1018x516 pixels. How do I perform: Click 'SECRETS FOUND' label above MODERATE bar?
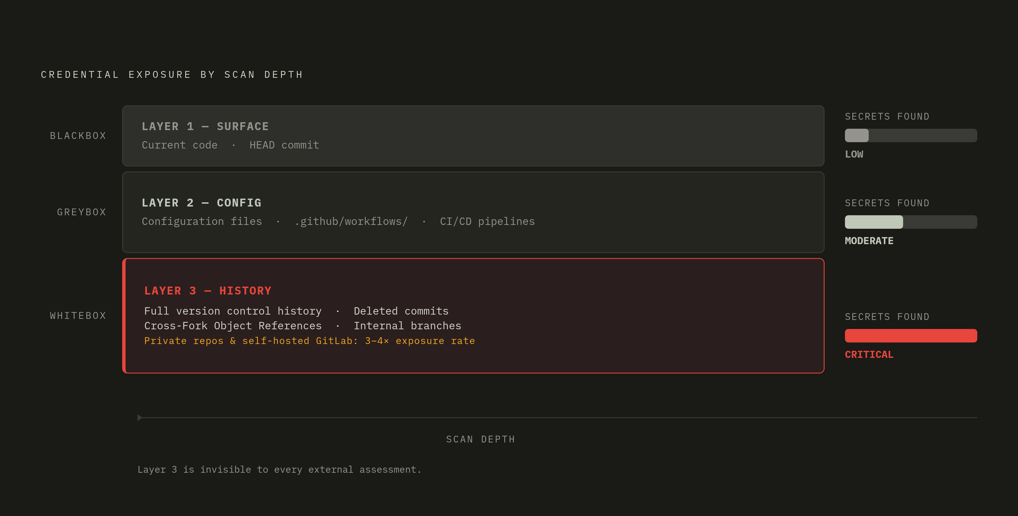click(887, 203)
